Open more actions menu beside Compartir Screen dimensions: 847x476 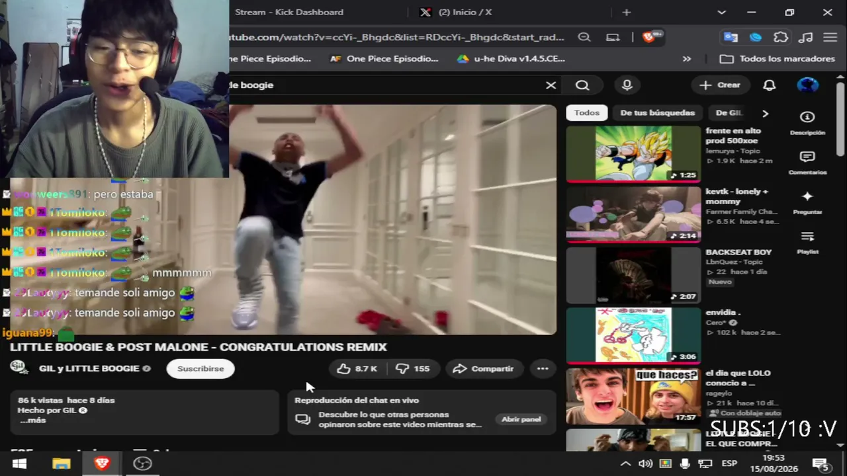click(543, 369)
